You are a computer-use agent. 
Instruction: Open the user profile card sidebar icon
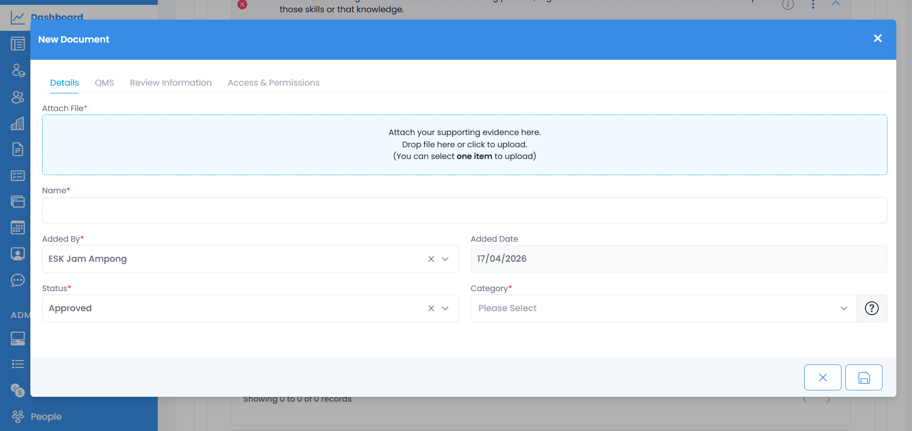[18, 253]
